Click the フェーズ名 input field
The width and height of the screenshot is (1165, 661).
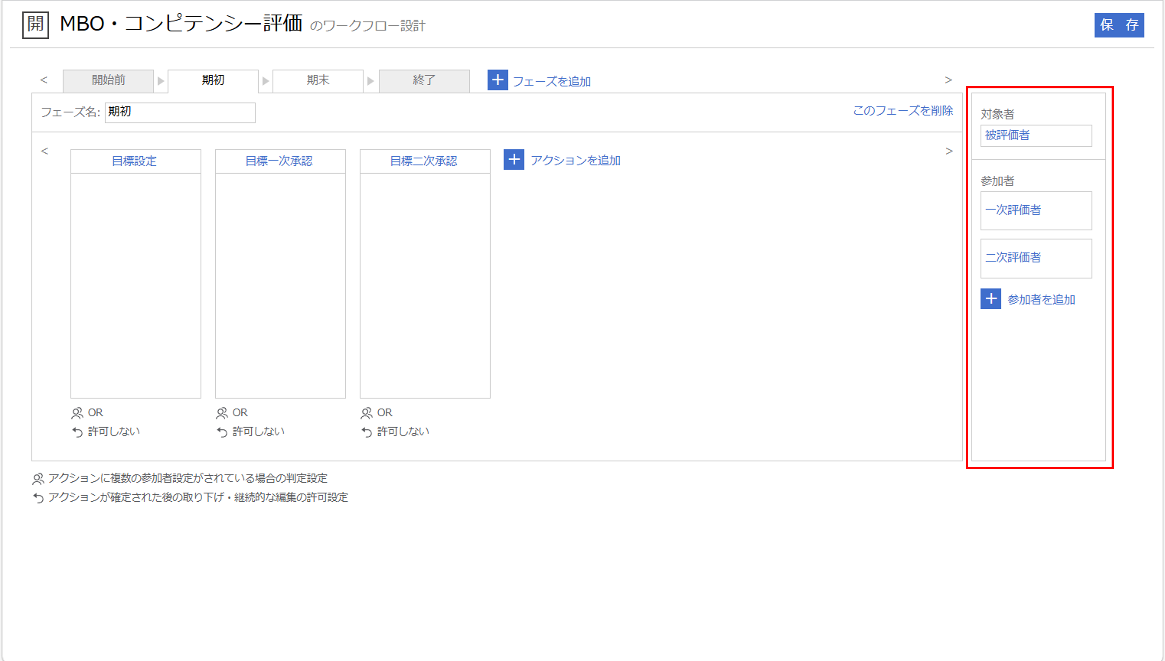180,112
